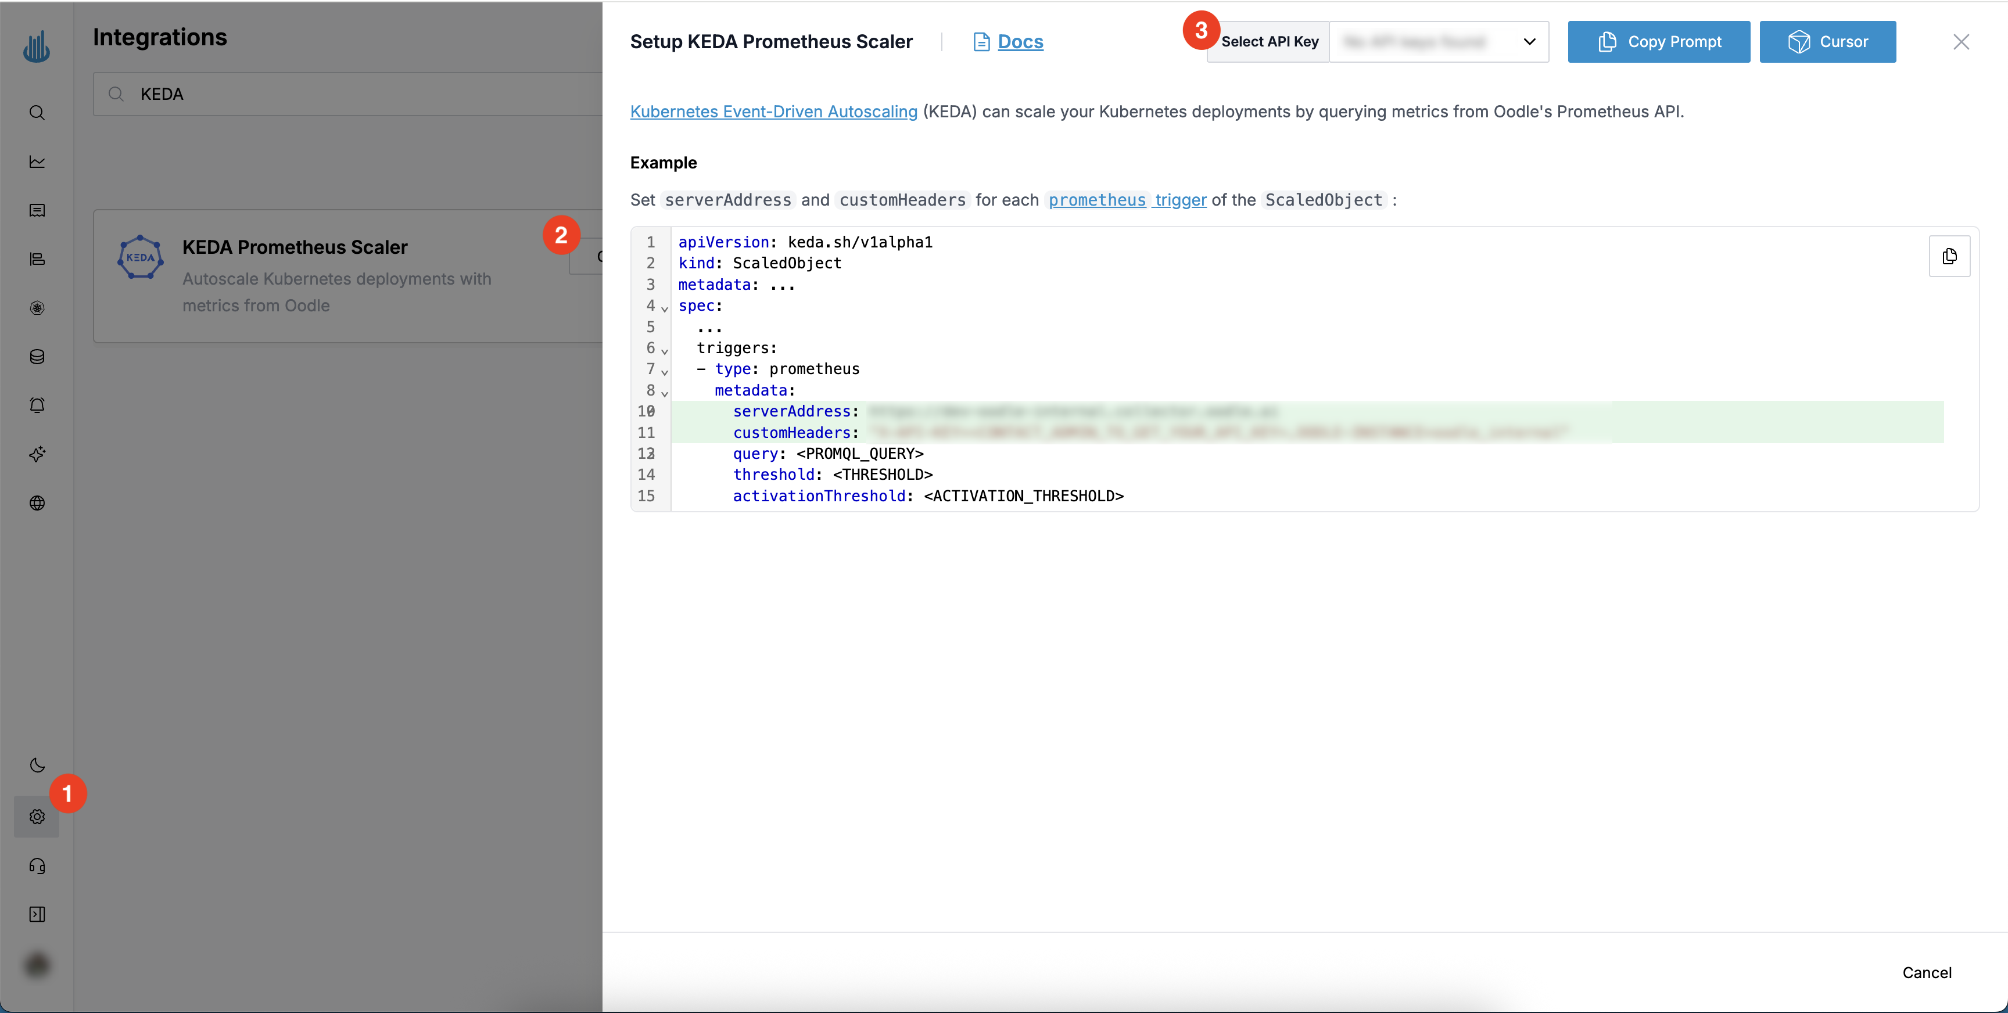Copy the YAML snippet using the copy icon
The height and width of the screenshot is (1013, 2008).
click(x=1950, y=256)
